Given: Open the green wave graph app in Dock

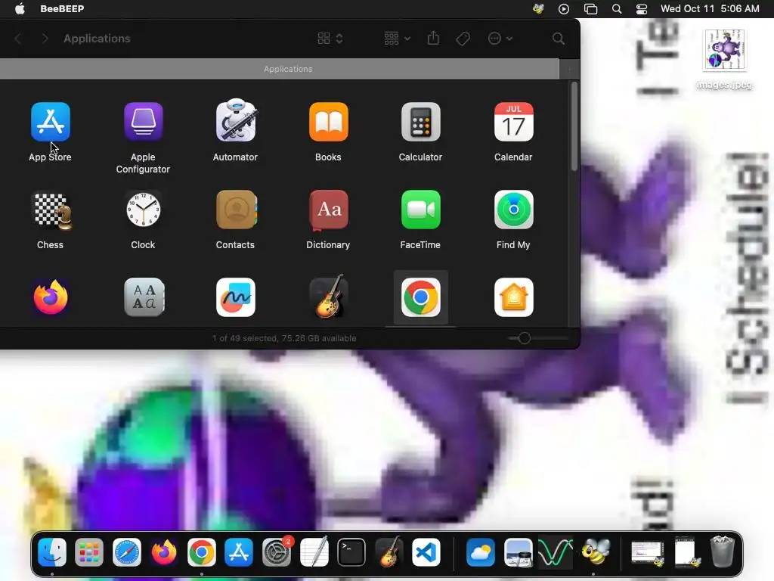Looking at the screenshot, I should point(556,551).
